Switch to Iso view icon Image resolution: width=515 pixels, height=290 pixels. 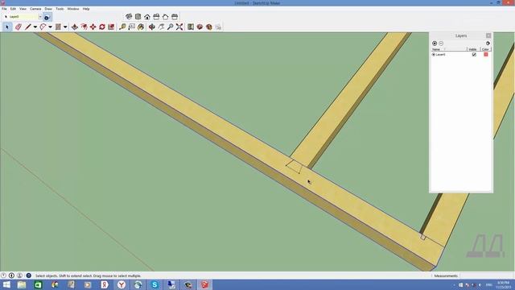(x=129, y=16)
